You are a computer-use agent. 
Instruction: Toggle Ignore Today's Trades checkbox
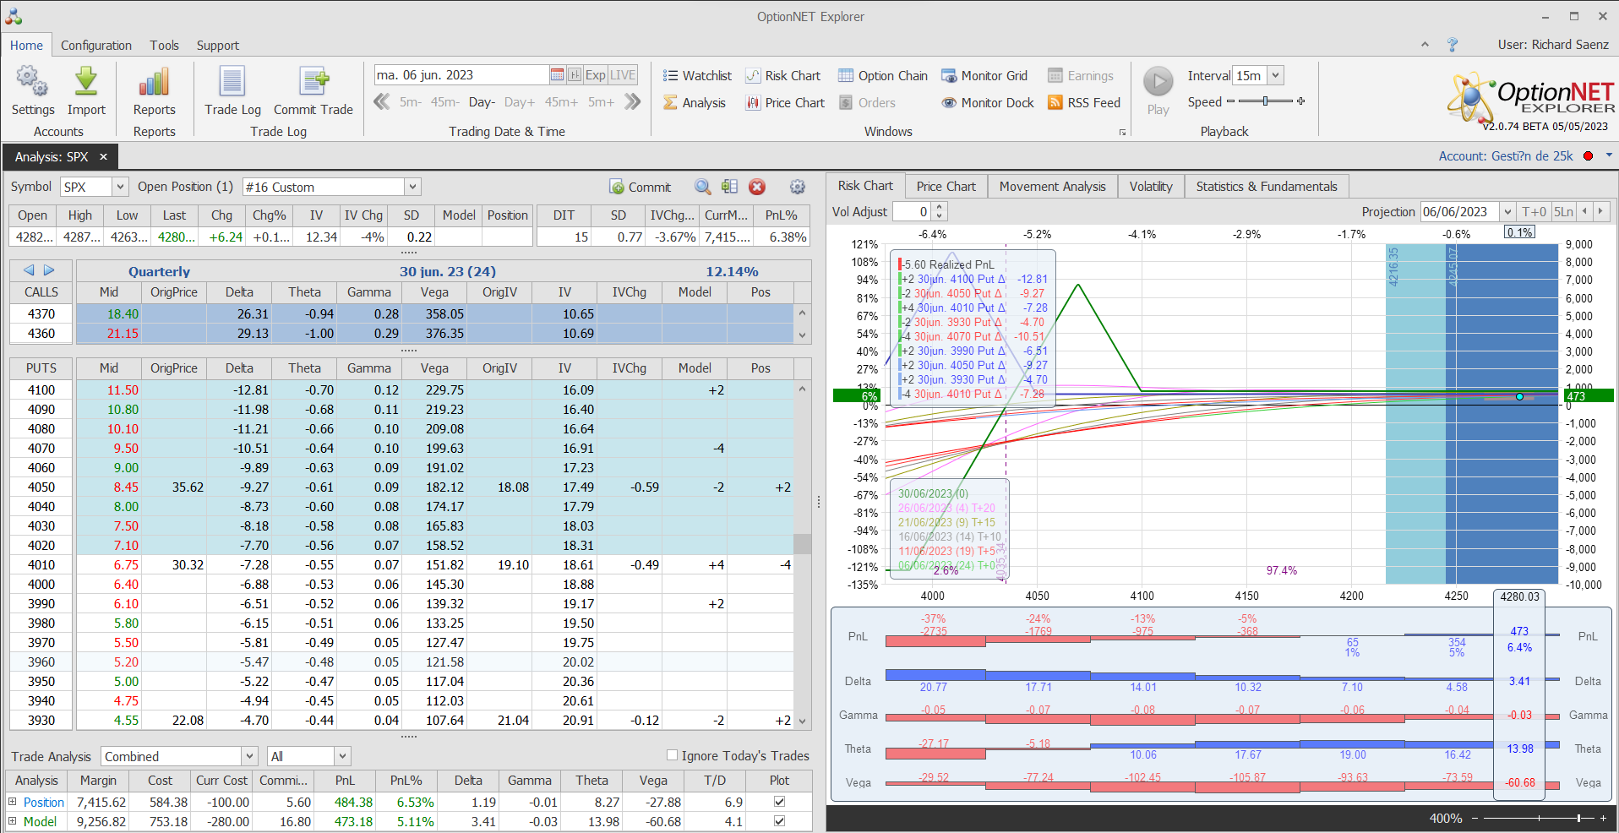673,755
